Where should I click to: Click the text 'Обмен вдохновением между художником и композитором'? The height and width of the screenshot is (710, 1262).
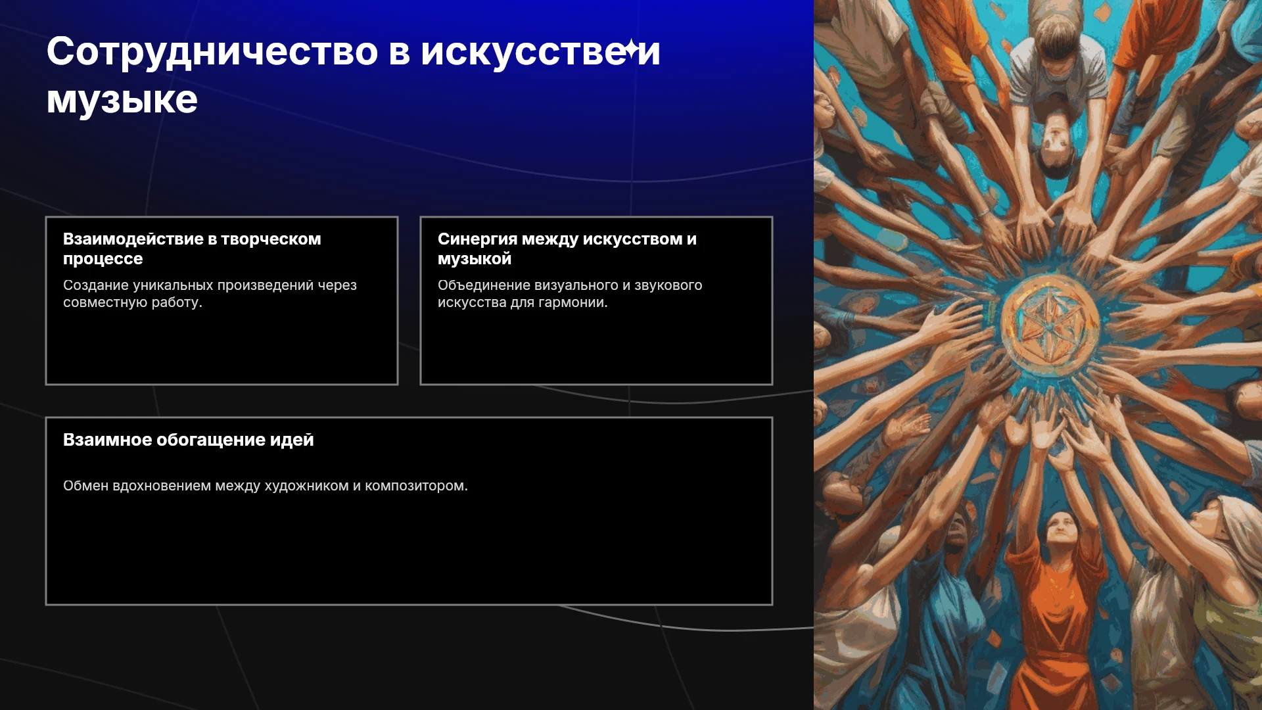[266, 486]
